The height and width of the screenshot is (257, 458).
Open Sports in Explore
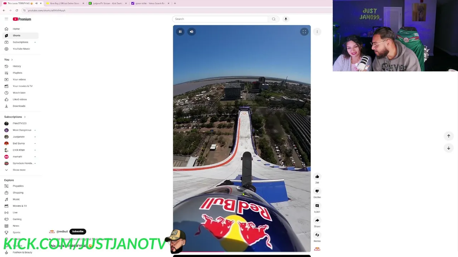[x=20, y=232]
